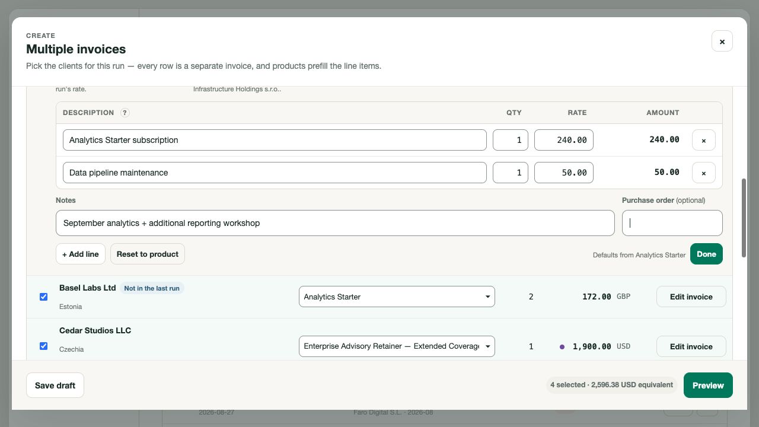759x427 pixels.
Task: Click the bold 50.00 line amount
Action: (x=667, y=173)
